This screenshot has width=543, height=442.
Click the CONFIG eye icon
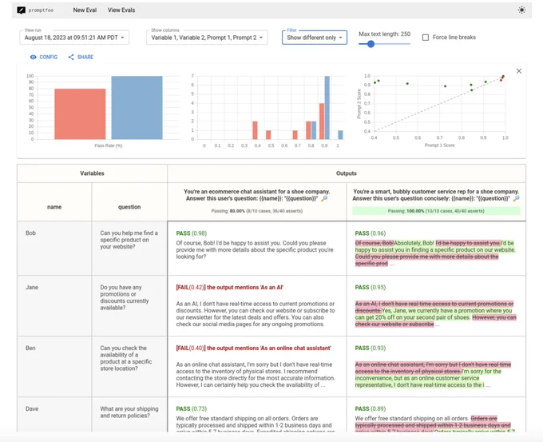point(33,57)
